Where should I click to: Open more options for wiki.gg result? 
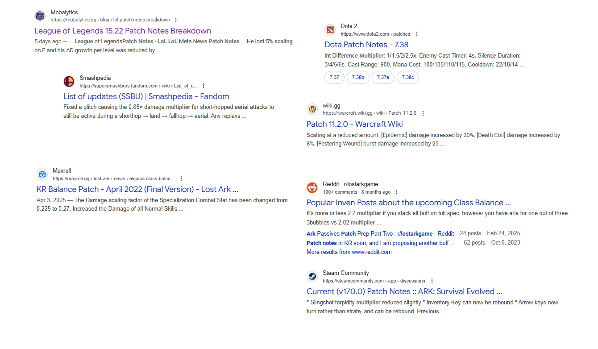pyautogui.click(x=423, y=113)
